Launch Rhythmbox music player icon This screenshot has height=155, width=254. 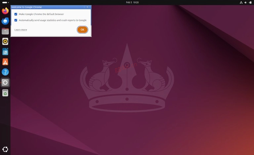[x=5, y=41]
